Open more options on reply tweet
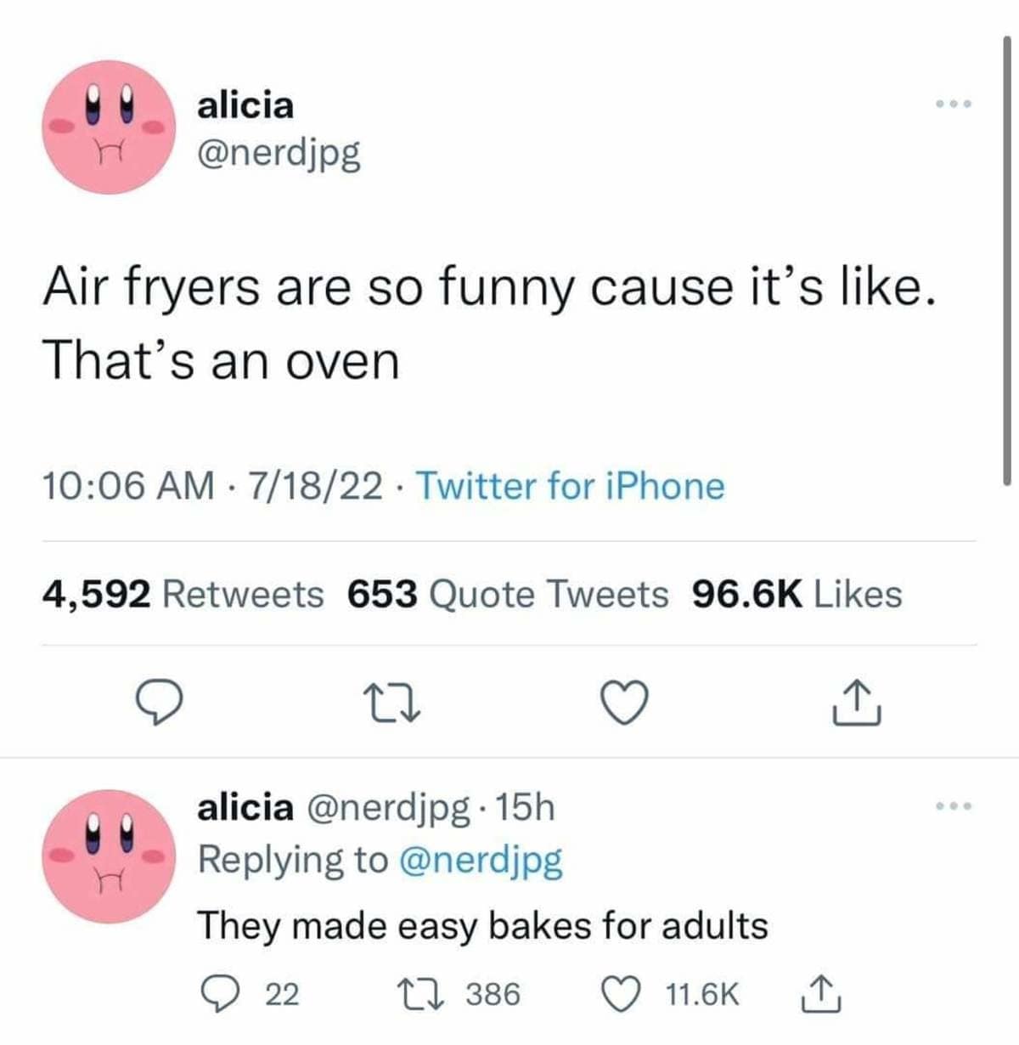The height and width of the screenshot is (1045, 1019). [954, 805]
